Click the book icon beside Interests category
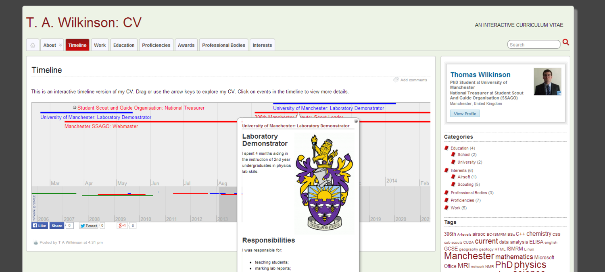 click(446, 170)
